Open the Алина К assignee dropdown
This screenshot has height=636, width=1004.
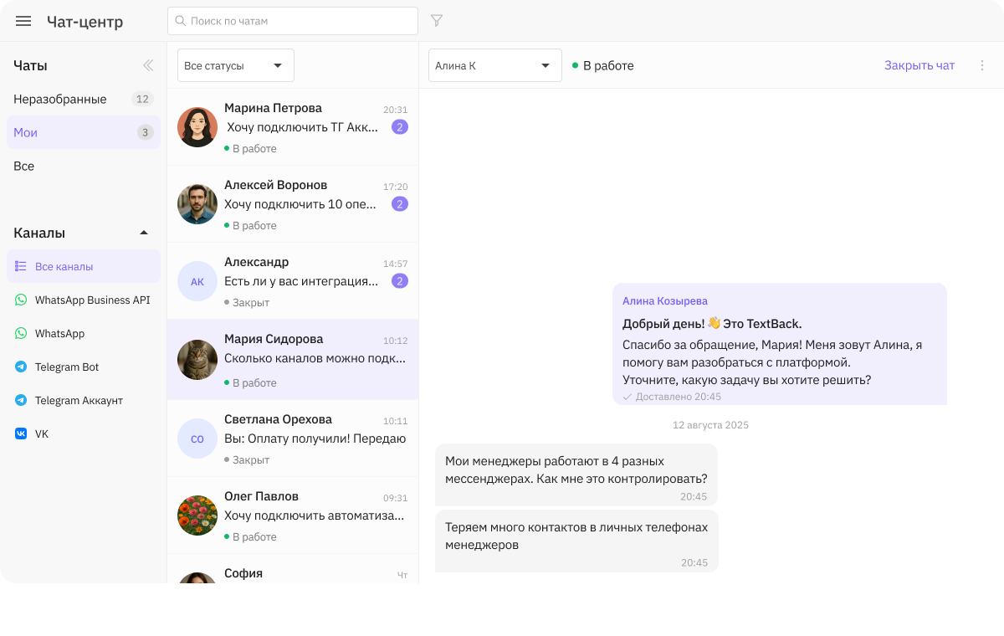coord(494,65)
